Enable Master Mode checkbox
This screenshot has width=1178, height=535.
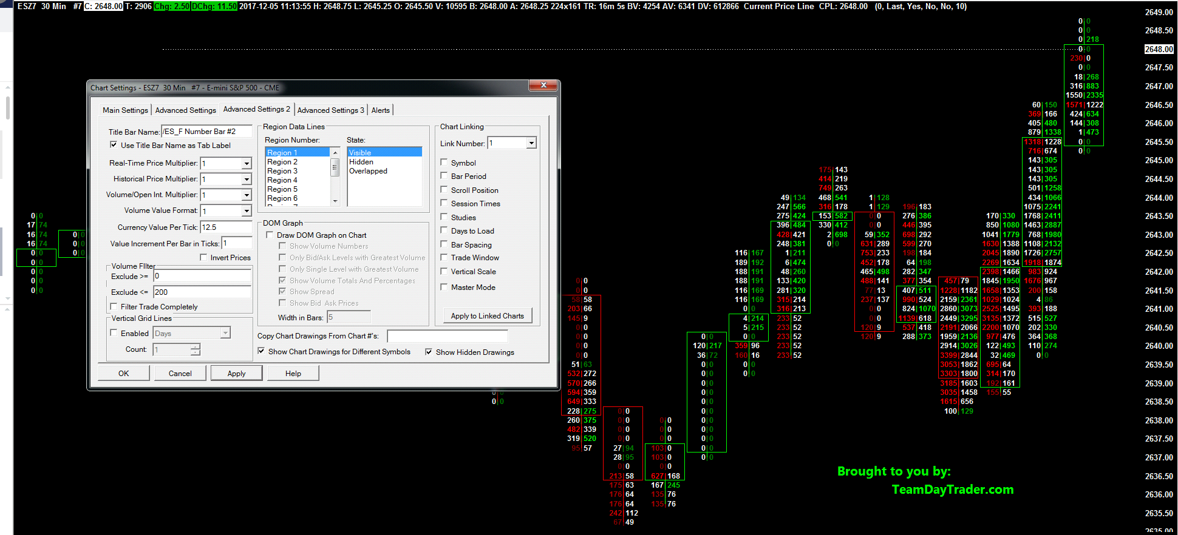[444, 287]
